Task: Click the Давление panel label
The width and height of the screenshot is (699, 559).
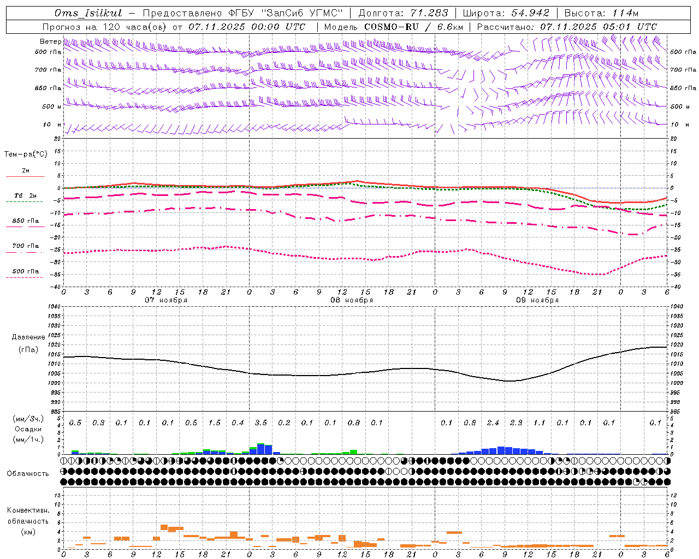Action: [28, 337]
